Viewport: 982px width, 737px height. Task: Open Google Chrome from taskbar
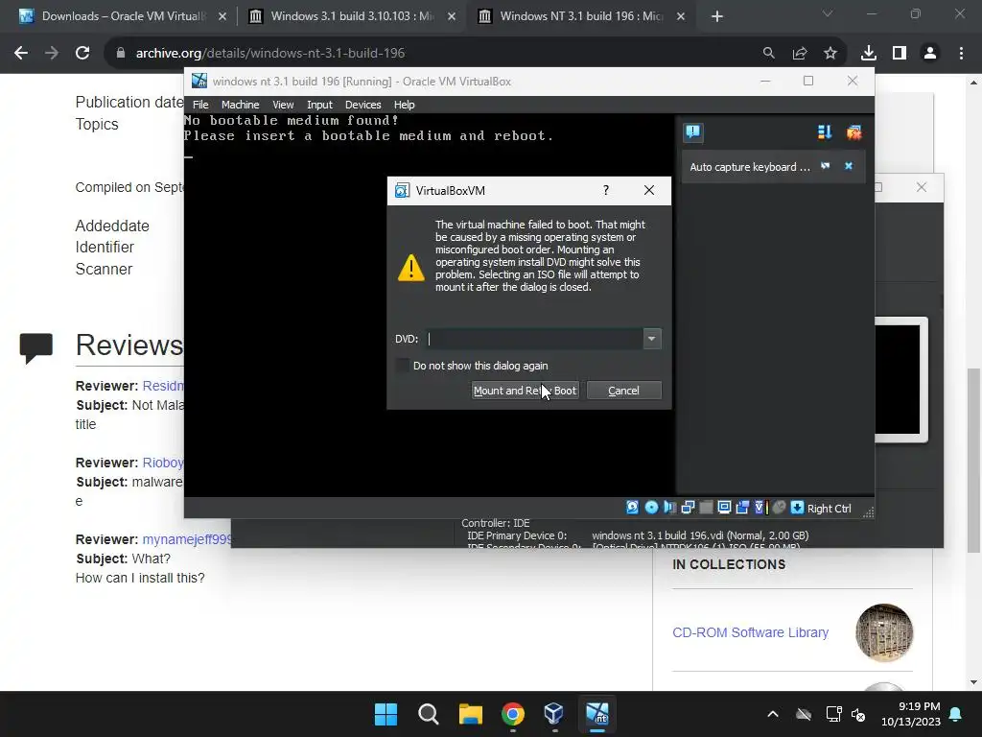point(512,714)
